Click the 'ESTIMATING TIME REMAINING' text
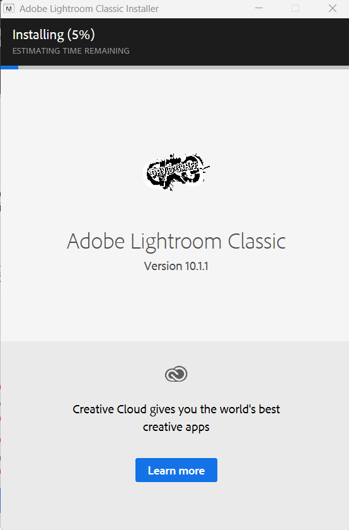 pos(71,51)
